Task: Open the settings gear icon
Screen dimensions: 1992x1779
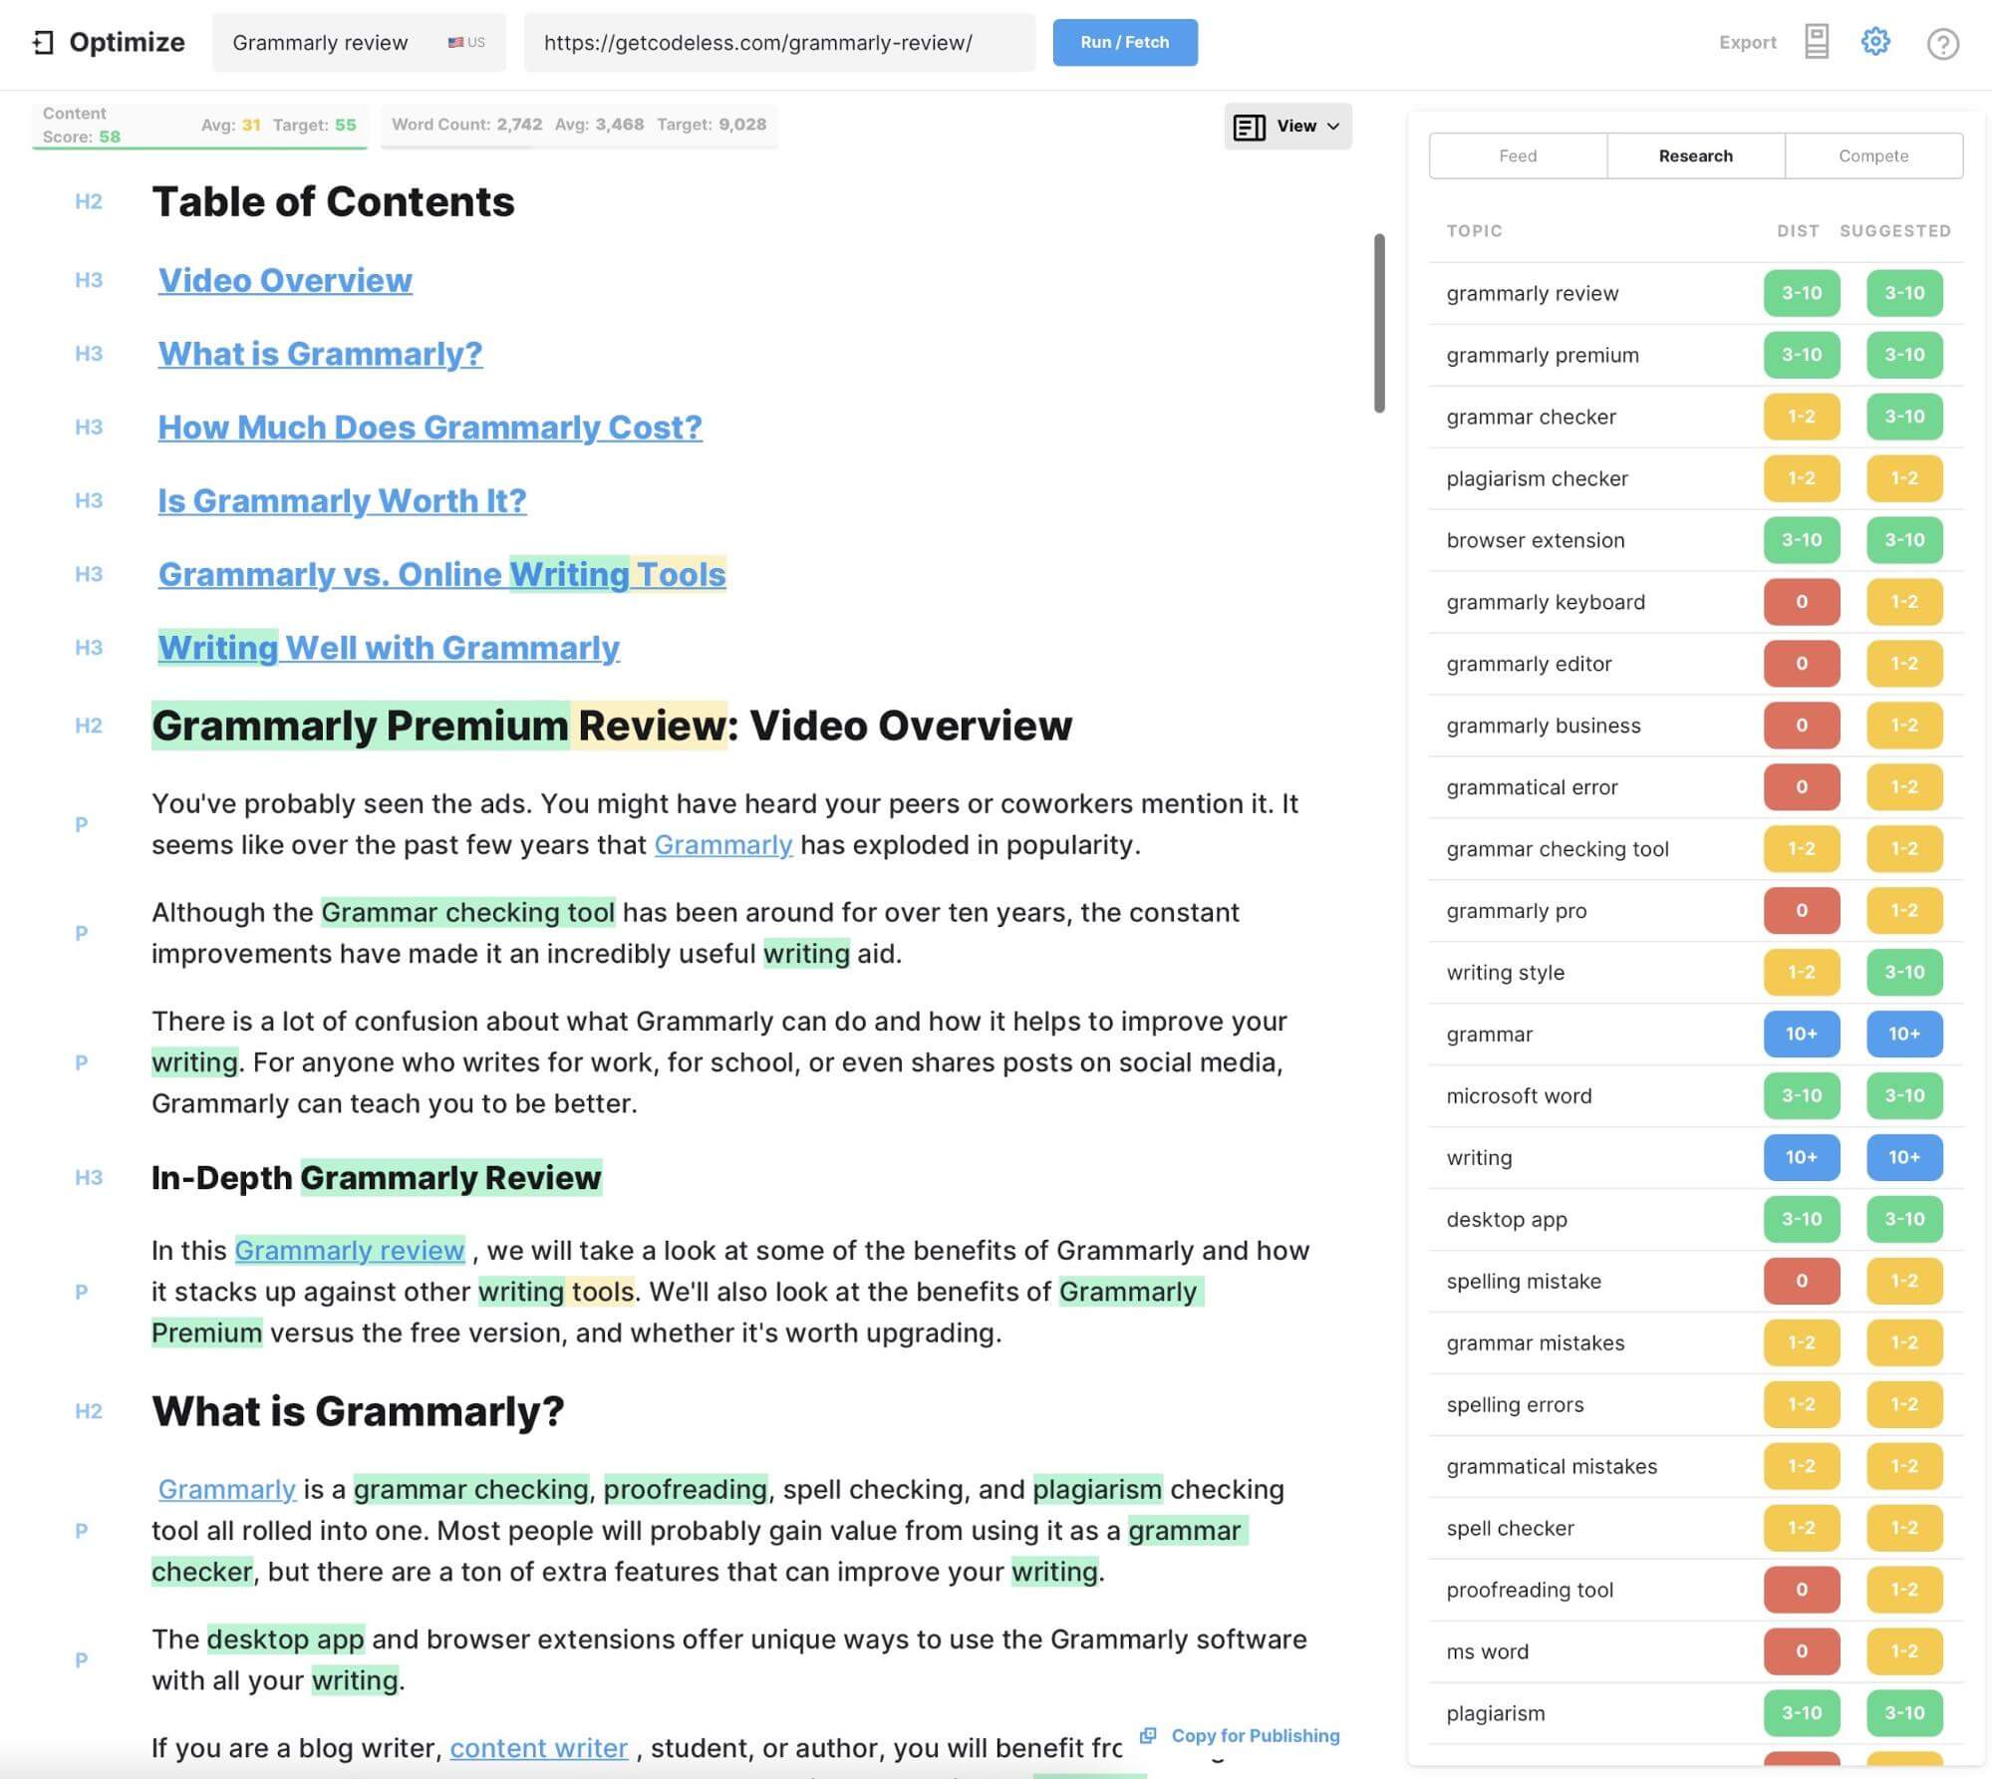Action: pos(1874,42)
